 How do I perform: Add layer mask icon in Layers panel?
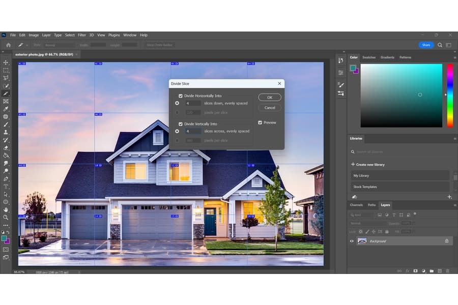click(415, 271)
